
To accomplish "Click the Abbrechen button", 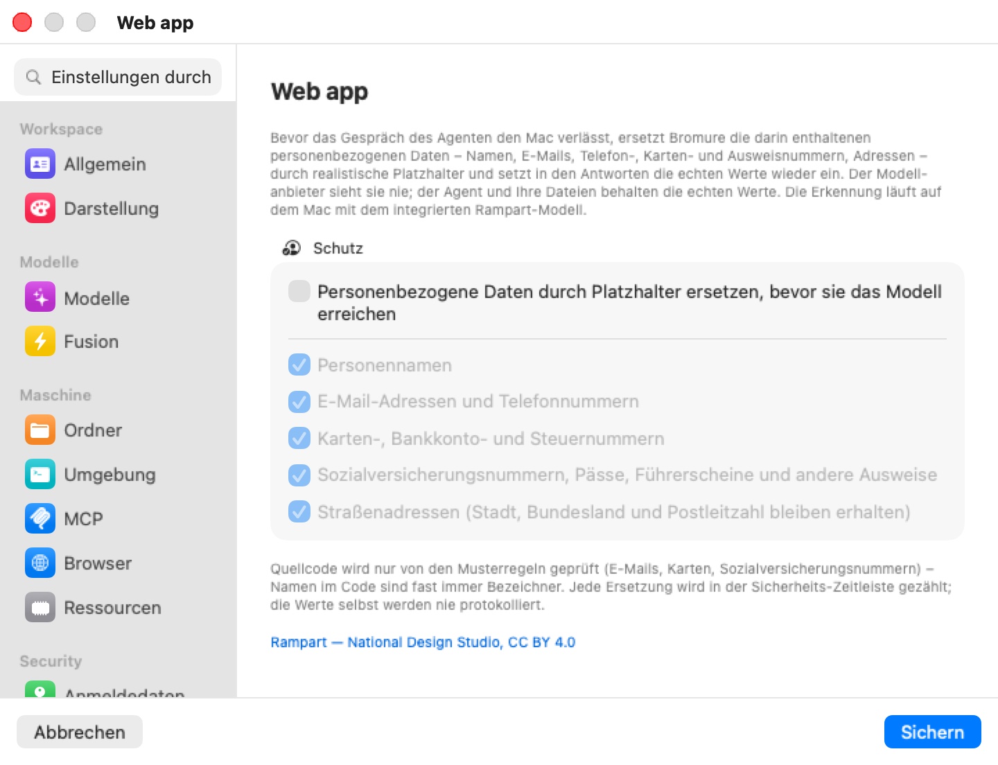I will pos(80,732).
